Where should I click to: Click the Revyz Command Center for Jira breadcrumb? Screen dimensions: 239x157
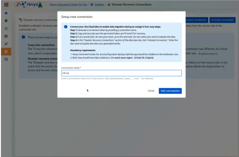click(x=68, y=5)
